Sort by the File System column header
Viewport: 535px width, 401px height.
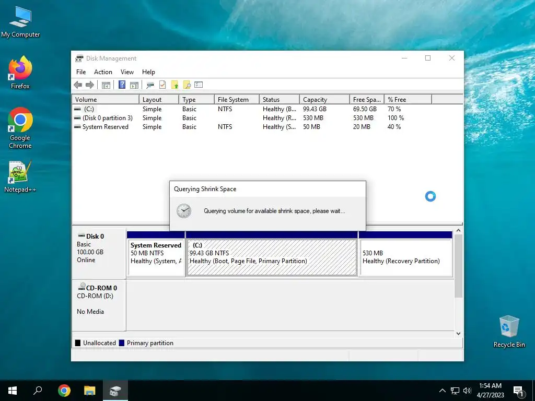(x=237, y=100)
